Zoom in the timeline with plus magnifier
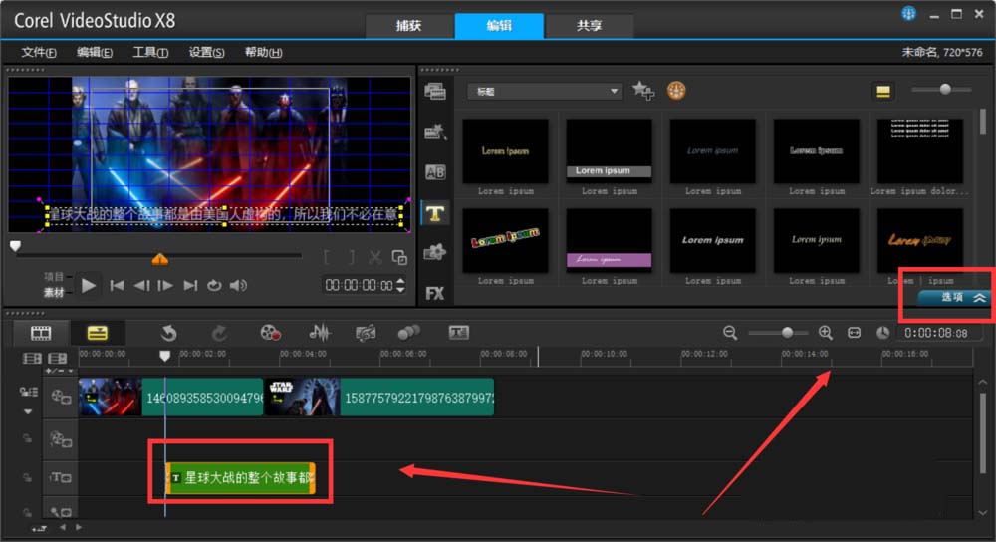Screen dimensions: 996x542 [x=825, y=333]
